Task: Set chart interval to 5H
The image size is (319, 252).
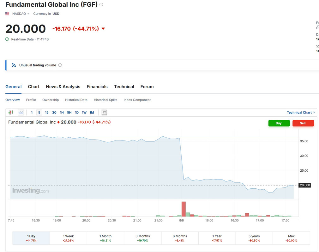Action: 69,112
